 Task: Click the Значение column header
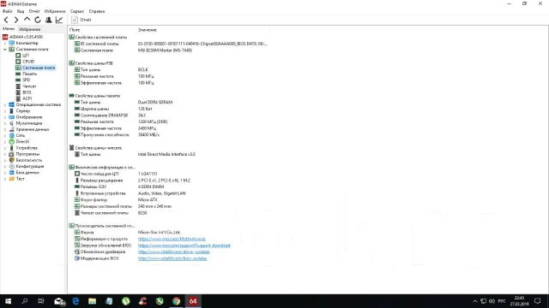[x=147, y=30]
